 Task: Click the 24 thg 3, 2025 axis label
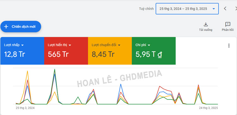click(208, 108)
